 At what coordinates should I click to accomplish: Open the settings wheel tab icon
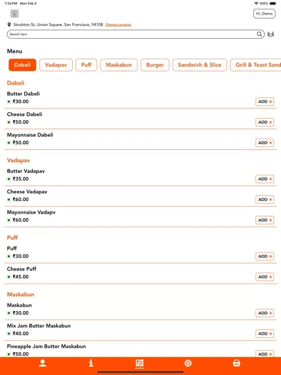[x=188, y=363]
